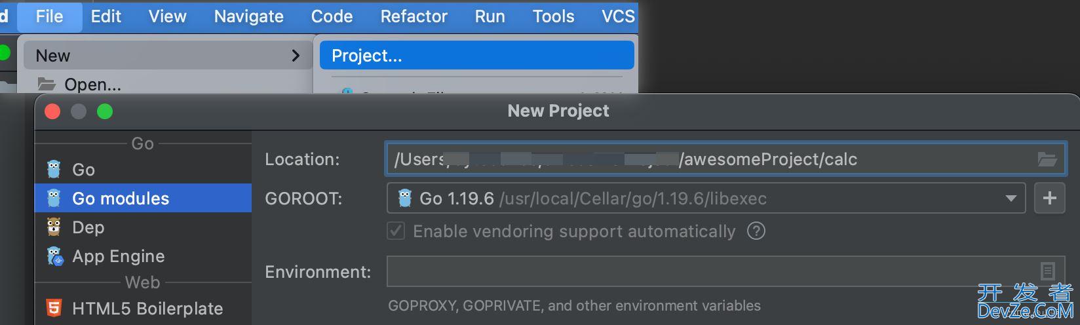This screenshot has width=1080, height=325.
Task: Click the Open... menu item
Action: (92, 85)
